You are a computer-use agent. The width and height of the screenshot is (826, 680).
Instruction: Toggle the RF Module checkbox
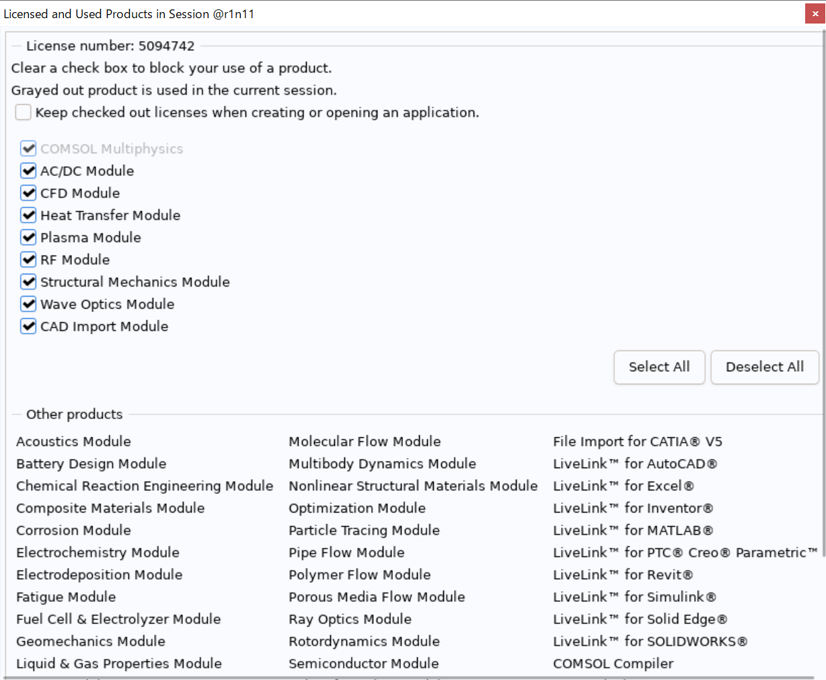click(28, 260)
